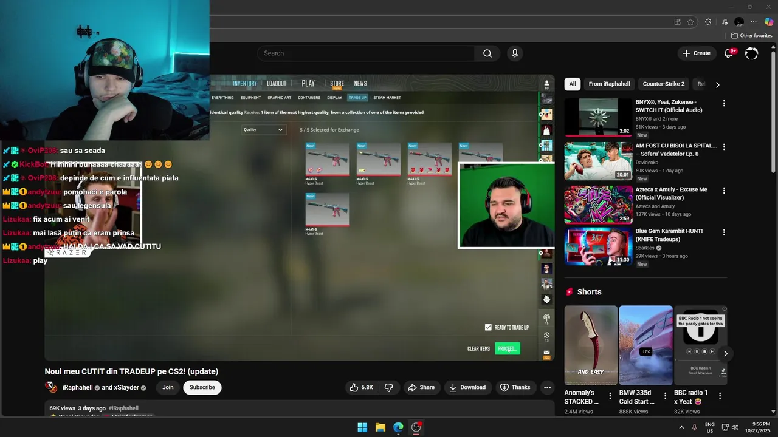This screenshot has width=778, height=437.
Task: Open the Quality dropdown in the video
Action: click(263, 129)
